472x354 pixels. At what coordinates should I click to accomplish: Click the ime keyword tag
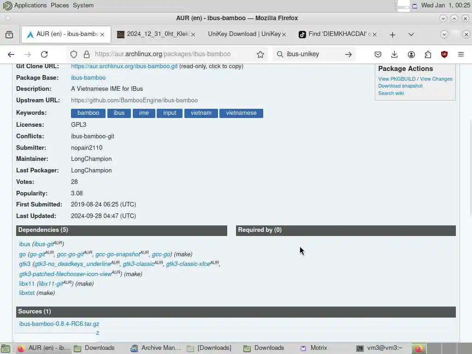tap(144, 113)
